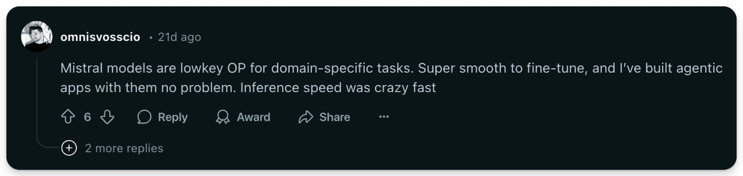Open the omnisvosscio profile avatar

click(37, 36)
